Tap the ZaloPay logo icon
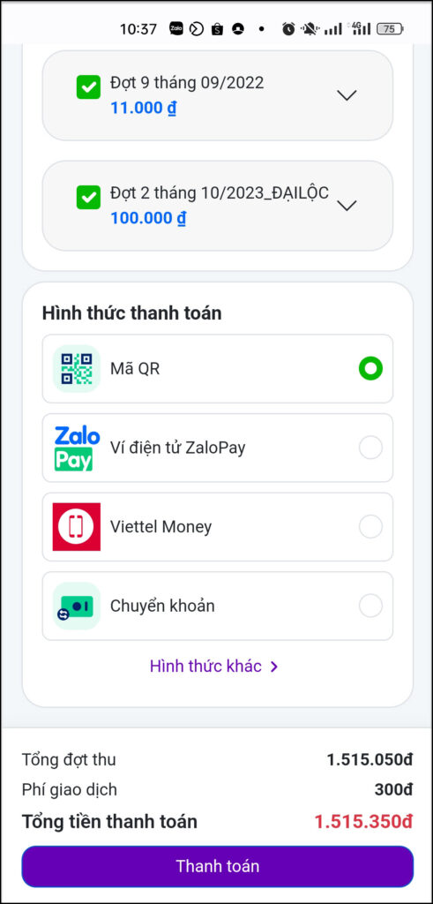The width and height of the screenshot is (433, 904). (77, 448)
